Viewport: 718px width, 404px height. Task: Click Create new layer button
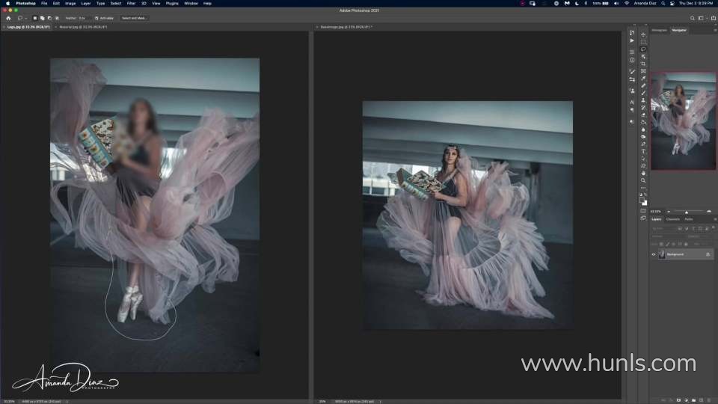701,400
